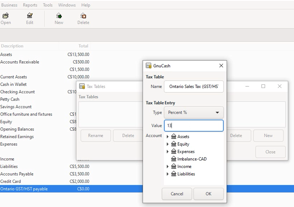Click the Open account toolbar icon

5,16
